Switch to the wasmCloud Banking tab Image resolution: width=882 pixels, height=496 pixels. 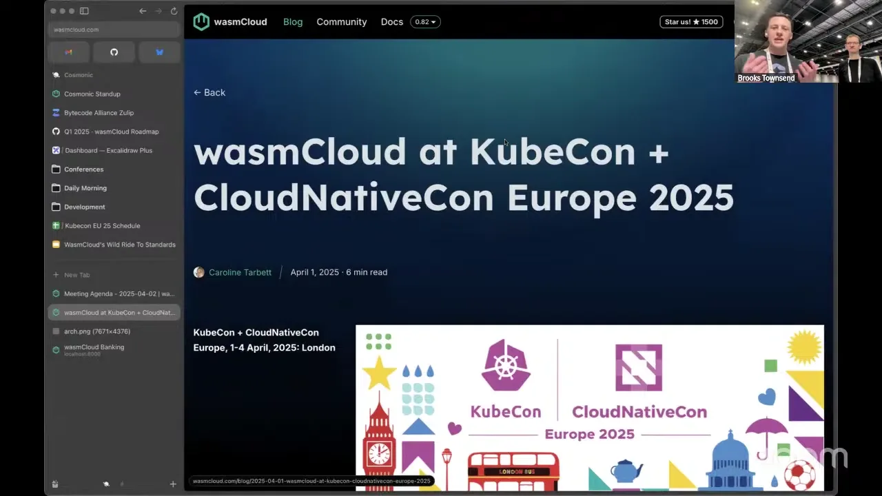pyautogui.click(x=114, y=350)
